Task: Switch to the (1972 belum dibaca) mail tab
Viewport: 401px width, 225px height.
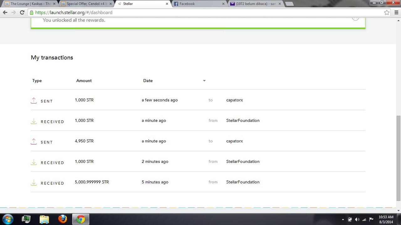Action: (256, 4)
